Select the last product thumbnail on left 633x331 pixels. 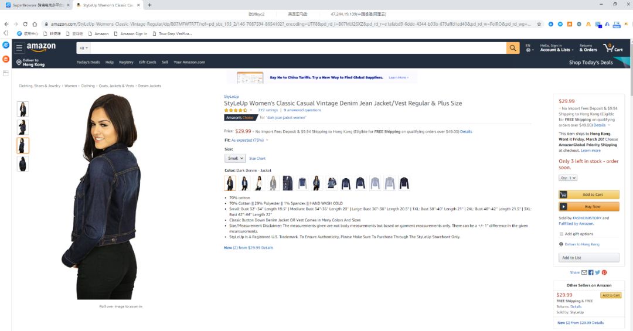coord(23,164)
